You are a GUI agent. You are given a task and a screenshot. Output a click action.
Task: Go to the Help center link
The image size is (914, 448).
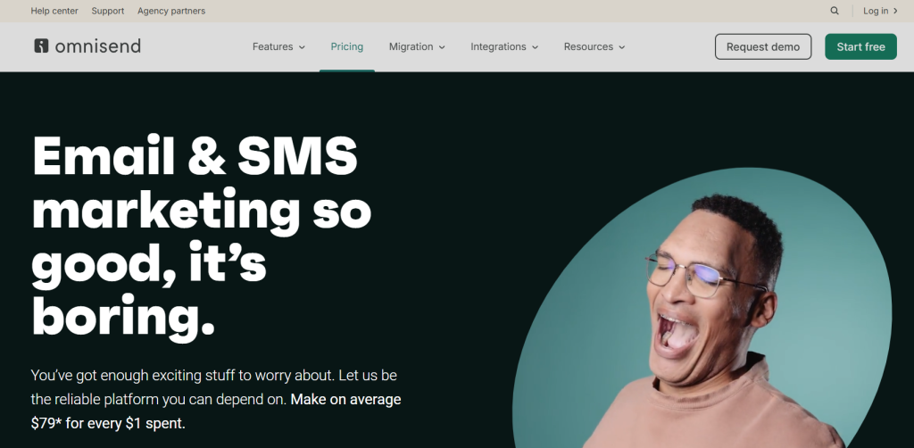54,11
